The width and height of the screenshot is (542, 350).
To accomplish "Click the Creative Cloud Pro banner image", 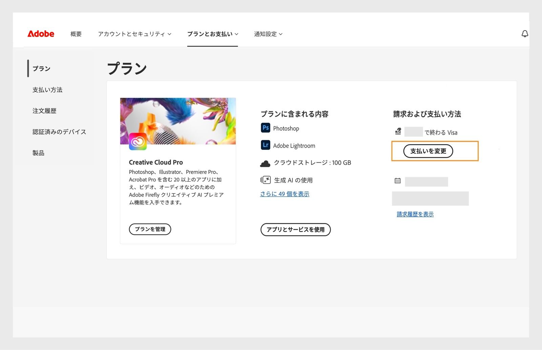I will click(x=178, y=121).
